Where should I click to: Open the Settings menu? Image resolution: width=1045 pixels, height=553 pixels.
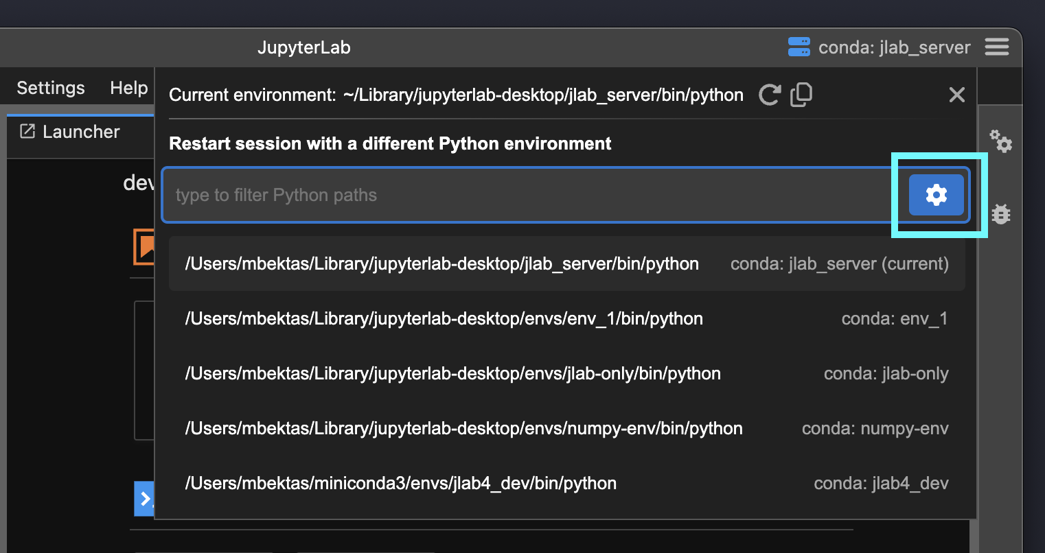(x=51, y=88)
